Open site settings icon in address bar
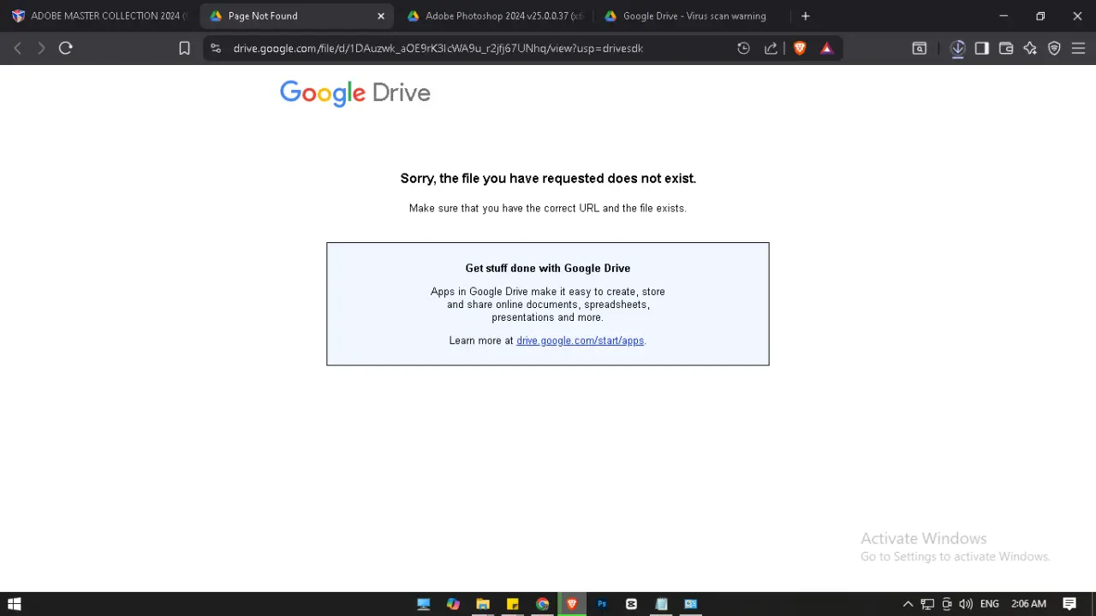This screenshot has height=616, width=1096. coord(216,49)
